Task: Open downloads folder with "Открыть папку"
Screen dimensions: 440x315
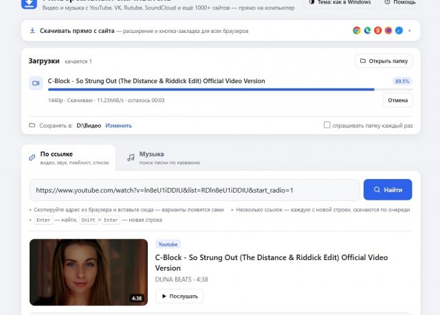Action: tap(384, 61)
